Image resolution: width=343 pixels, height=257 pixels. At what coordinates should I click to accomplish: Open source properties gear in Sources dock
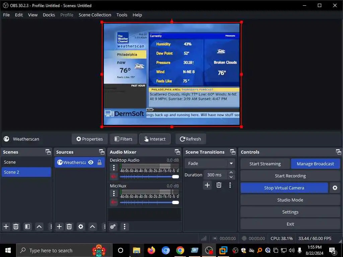pyautogui.click(x=81, y=227)
